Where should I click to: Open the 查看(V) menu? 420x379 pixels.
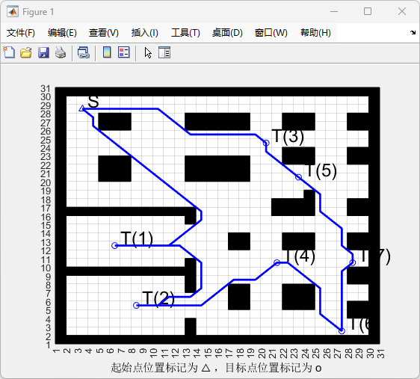[x=104, y=33]
